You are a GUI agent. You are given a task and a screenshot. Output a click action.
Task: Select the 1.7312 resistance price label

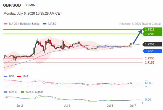coord(152,29)
